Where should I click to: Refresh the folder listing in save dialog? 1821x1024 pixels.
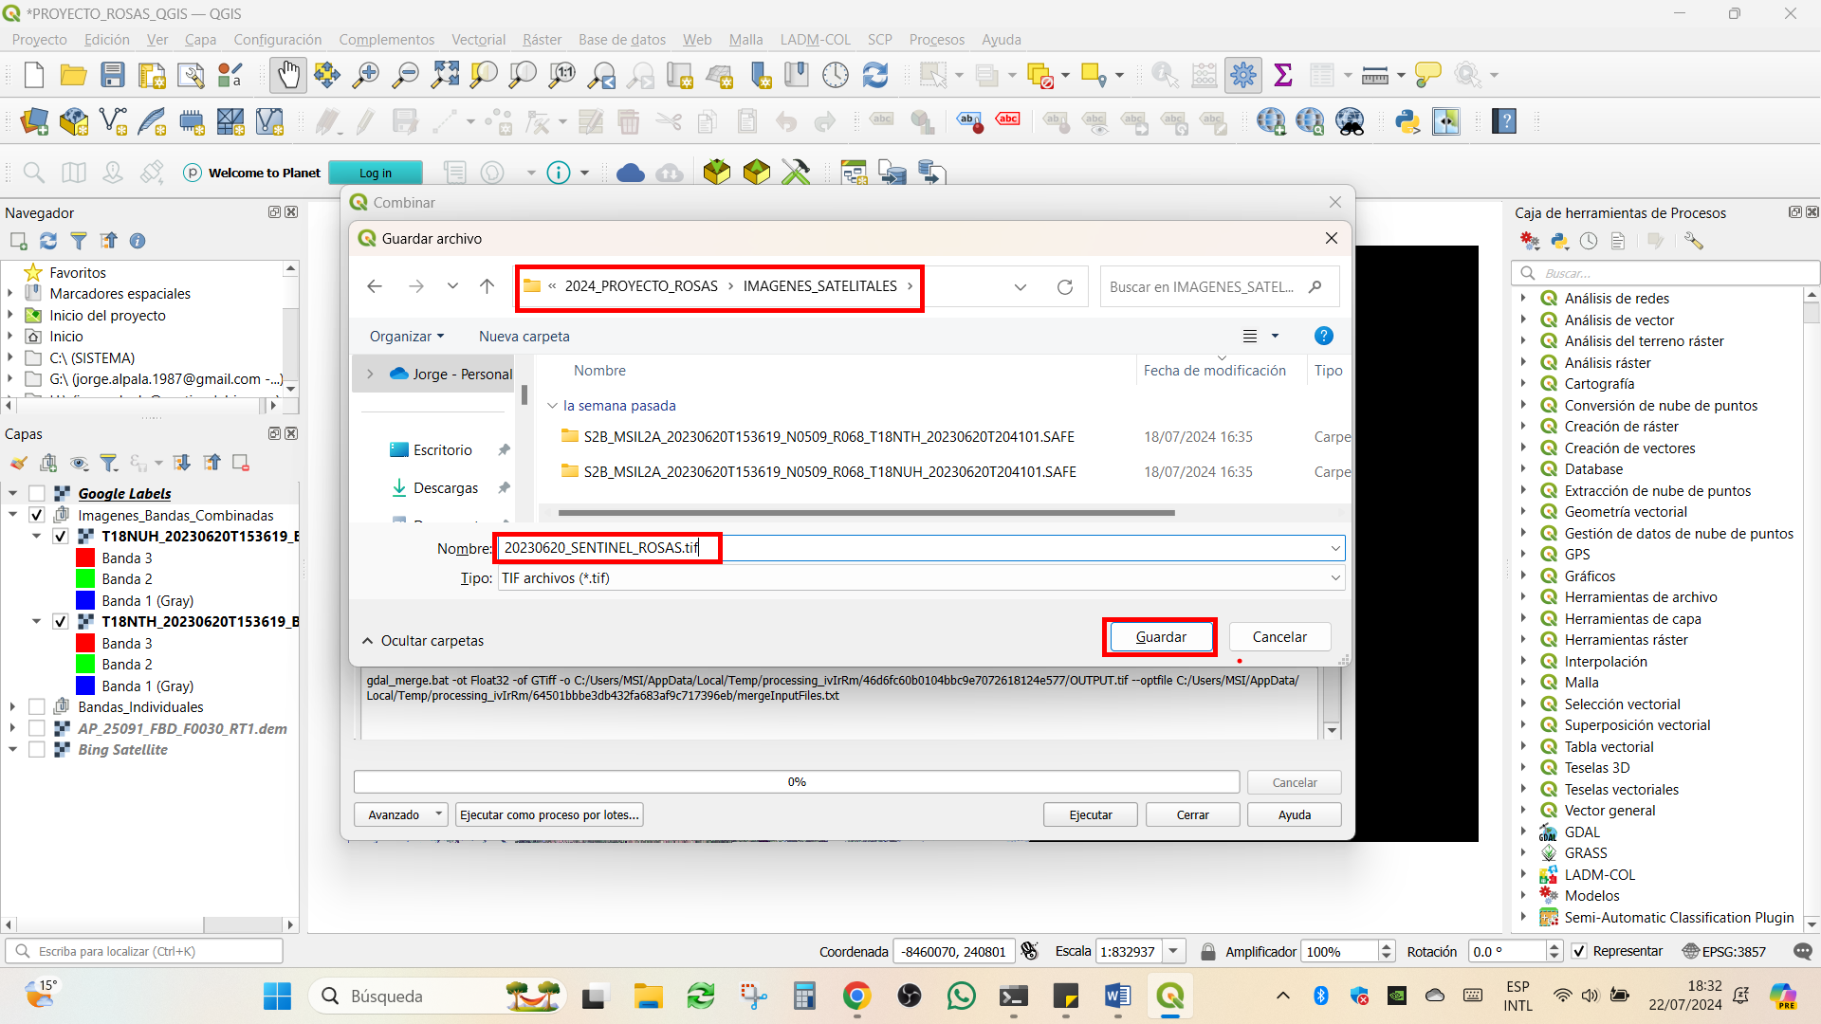[1065, 286]
